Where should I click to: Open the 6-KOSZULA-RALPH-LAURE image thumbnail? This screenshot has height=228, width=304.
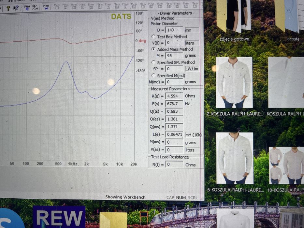click(235, 158)
